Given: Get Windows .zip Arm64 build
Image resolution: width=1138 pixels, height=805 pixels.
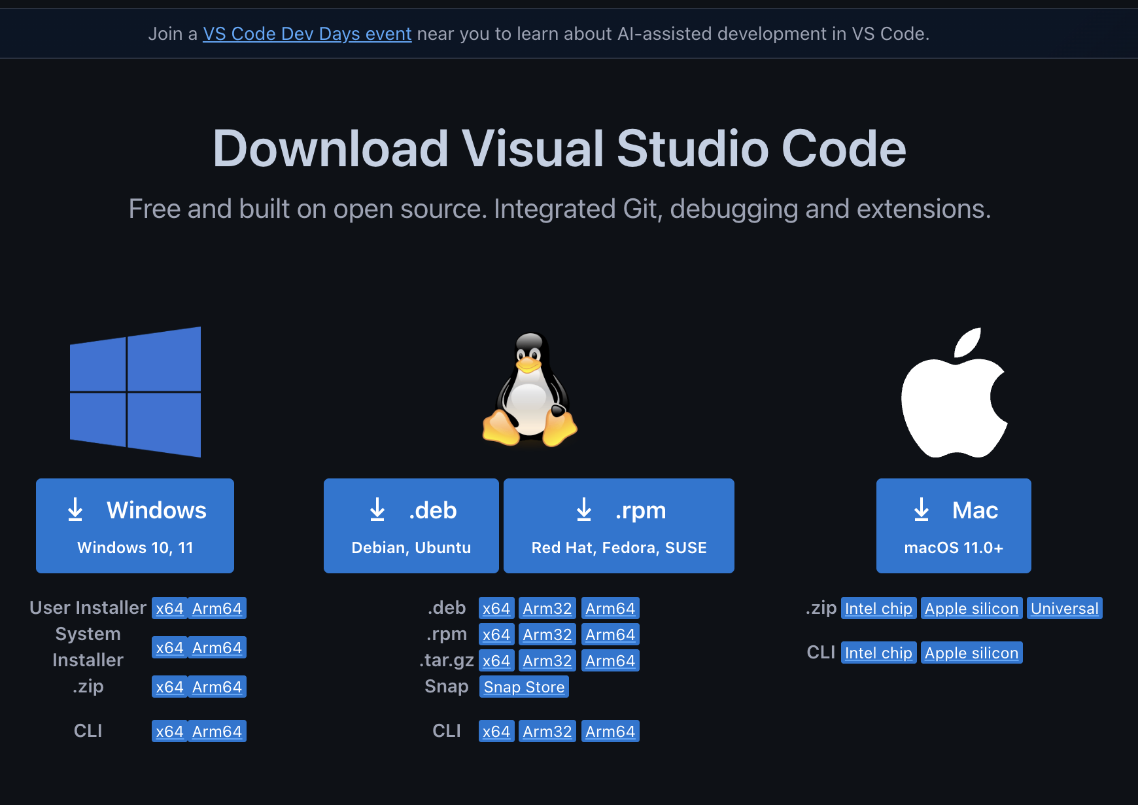Looking at the screenshot, I should (x=217, y=687).
